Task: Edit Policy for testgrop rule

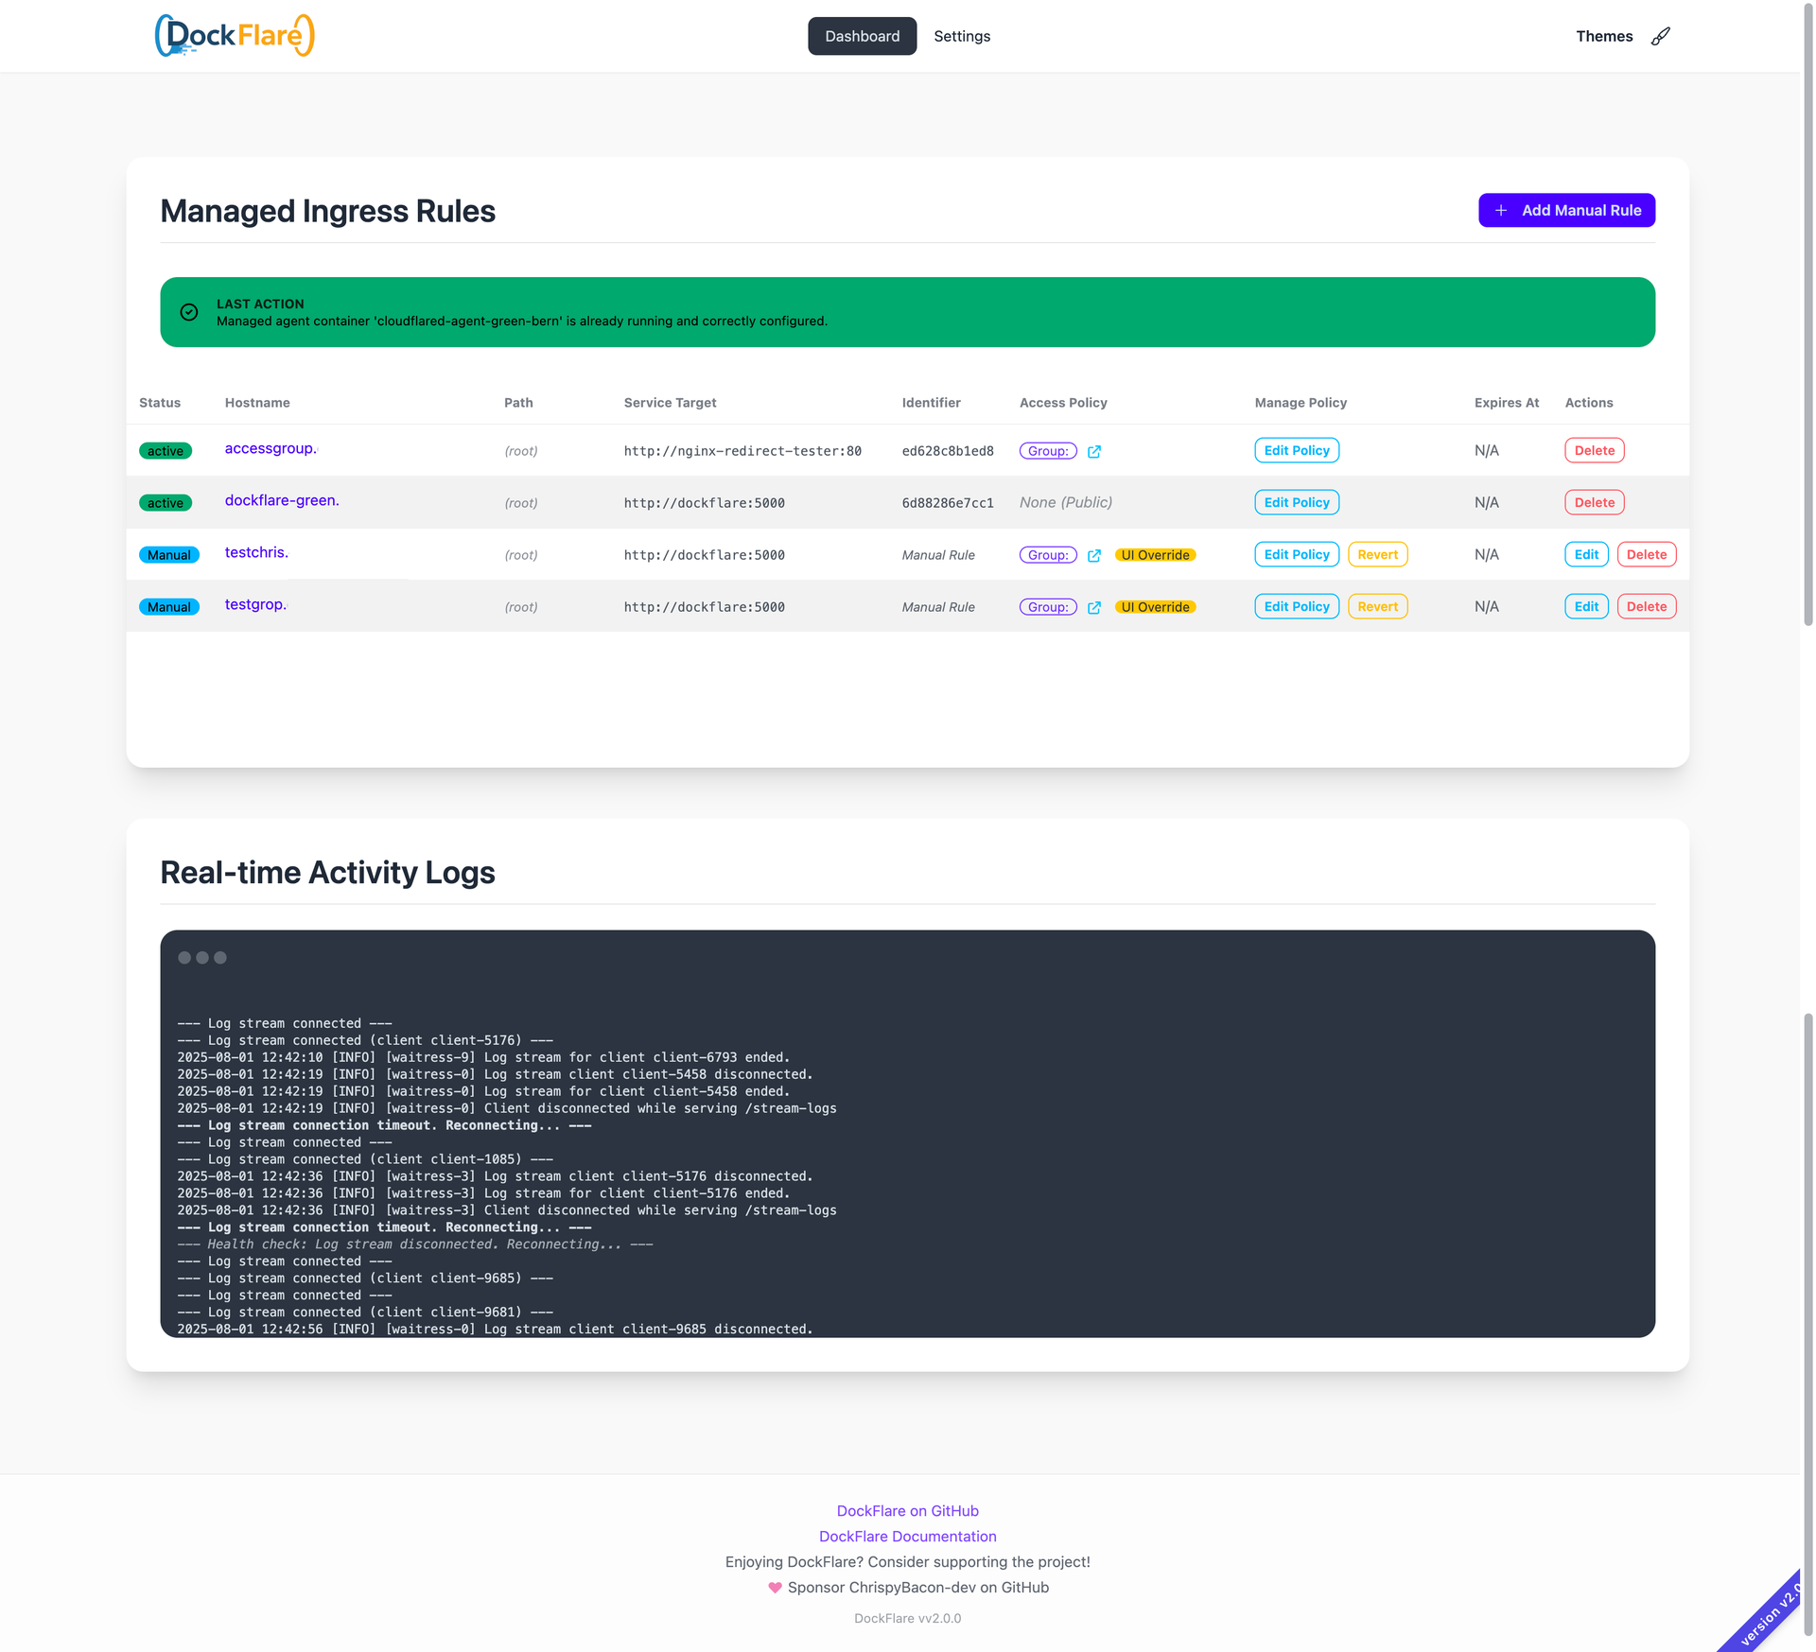Action: pyautogui.click(x=1297, y=606)
